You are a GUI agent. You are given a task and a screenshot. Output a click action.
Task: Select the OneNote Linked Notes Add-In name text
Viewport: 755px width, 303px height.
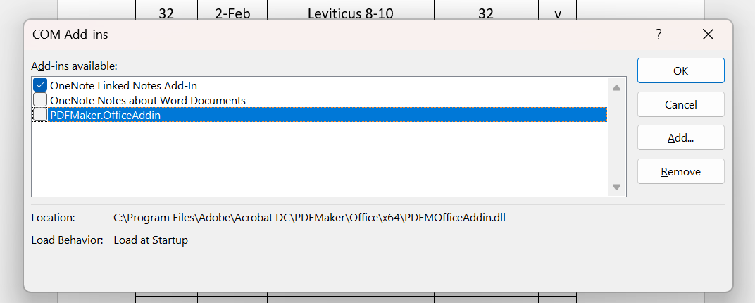coord(123,86)
